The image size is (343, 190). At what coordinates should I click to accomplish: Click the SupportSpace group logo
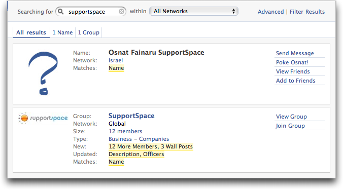point(43,118)
